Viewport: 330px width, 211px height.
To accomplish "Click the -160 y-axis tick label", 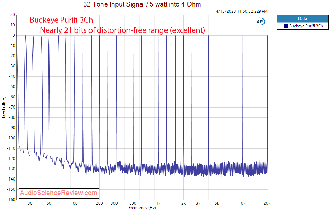I will [11, 200].
